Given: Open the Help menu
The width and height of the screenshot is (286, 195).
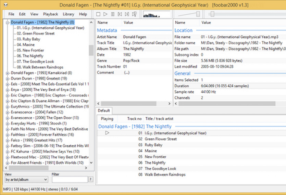Looking at the screenshot, I should [x=83, y=14].
